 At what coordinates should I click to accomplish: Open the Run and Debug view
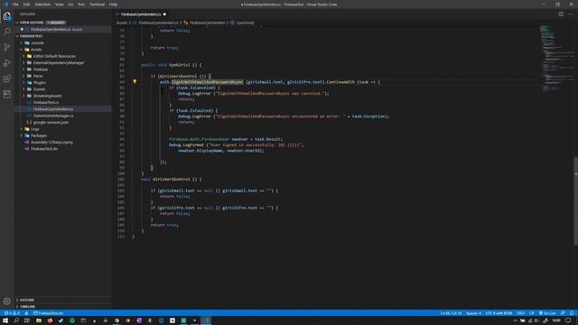click(7, 63)
